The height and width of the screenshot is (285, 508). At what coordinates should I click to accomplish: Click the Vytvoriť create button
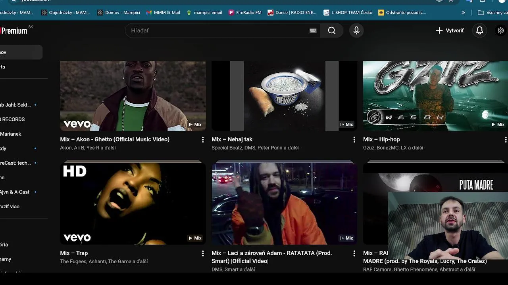[x=450, y=30]
